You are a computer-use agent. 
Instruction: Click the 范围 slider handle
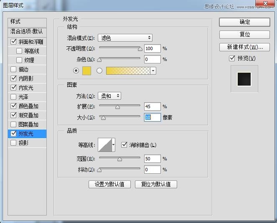click(119, 159)
